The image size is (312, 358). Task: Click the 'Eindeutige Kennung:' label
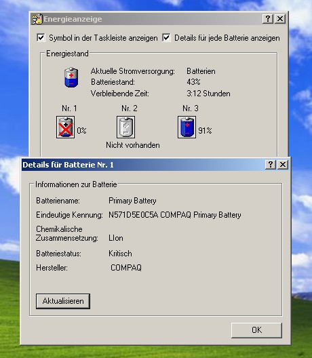(x=69, y=215)
